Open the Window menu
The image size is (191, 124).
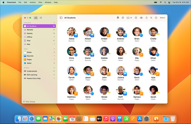[x=48, y=2]
